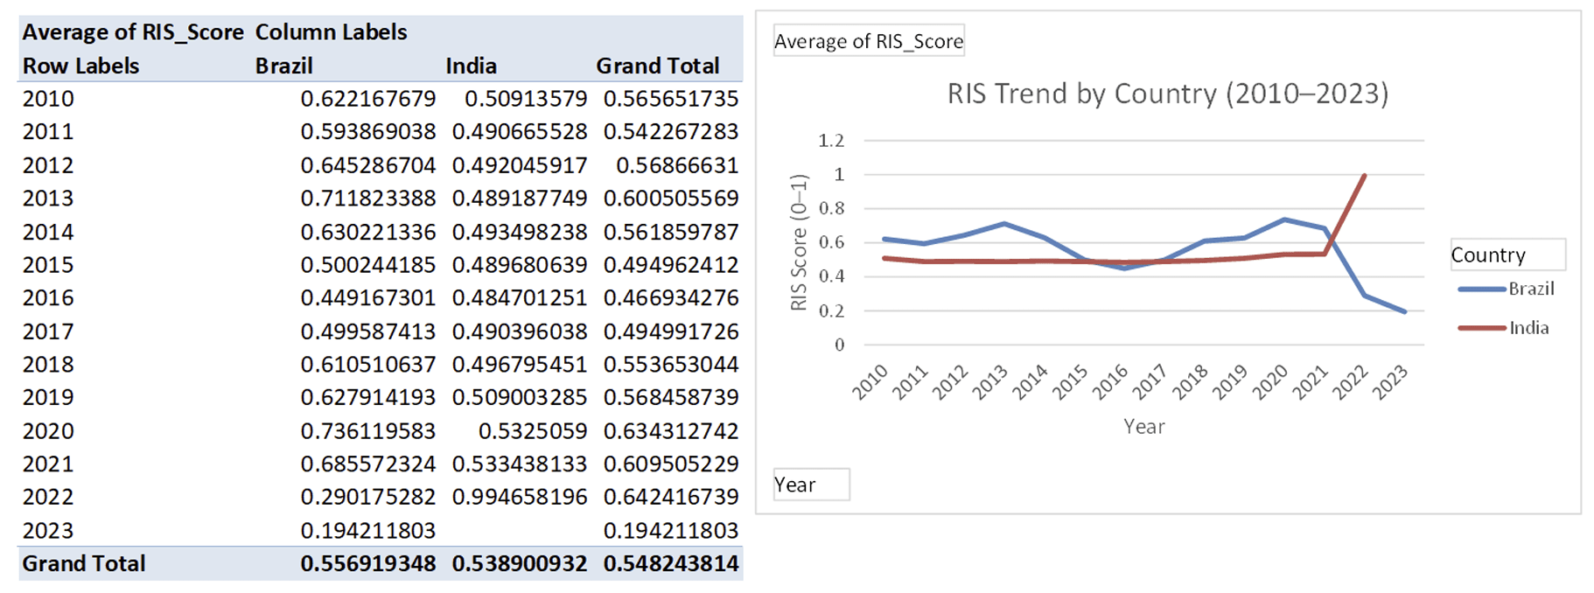Image resolution: width=1594 pixels, height=593 pixels.
Task: Select cell with value 0.565651735
Action: pyautogui.click(x=671, y=99)
